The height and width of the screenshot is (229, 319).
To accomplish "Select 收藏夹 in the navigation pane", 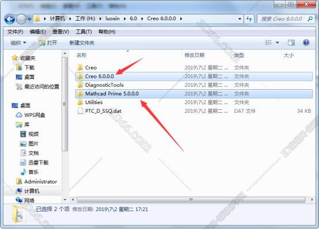I will tap(28, 58).
